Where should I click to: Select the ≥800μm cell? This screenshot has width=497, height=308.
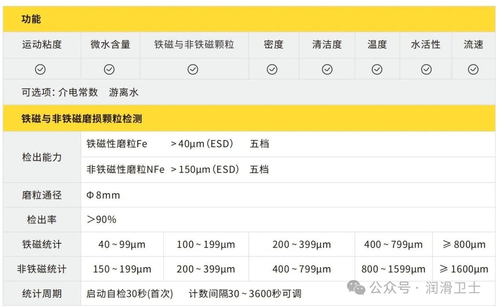pos(464,245)
